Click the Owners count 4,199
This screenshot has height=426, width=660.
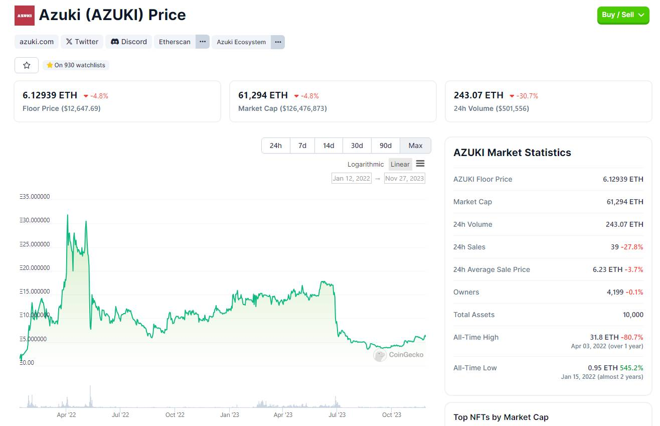coord(615,292)
